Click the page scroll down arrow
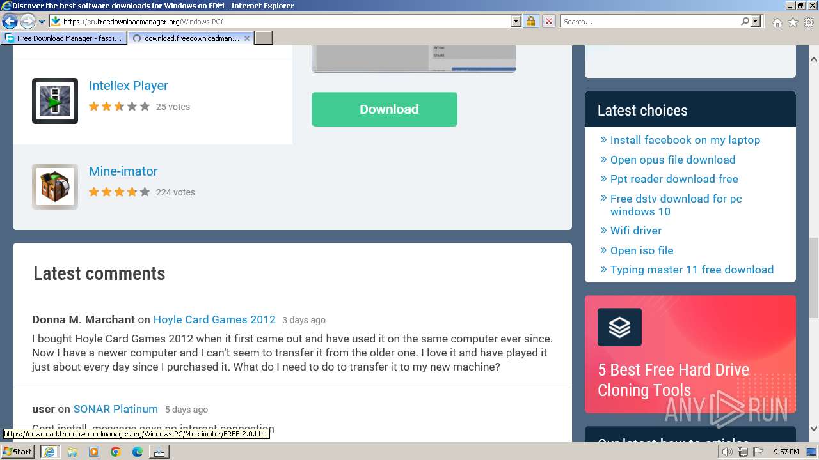819x460 pixels. tap(814, 429)
